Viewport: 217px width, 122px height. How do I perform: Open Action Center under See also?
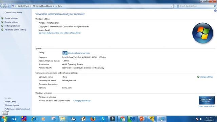(11, 102)
